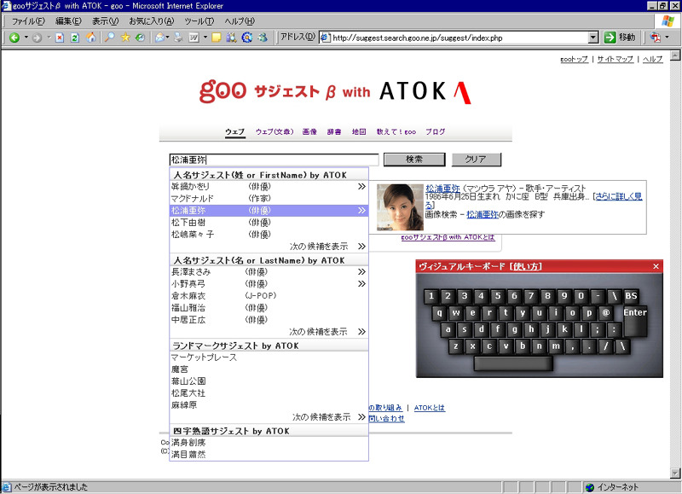682x494 pixels.
Task: Switch to the 辞書 search tab
Action: pos(334,131)
